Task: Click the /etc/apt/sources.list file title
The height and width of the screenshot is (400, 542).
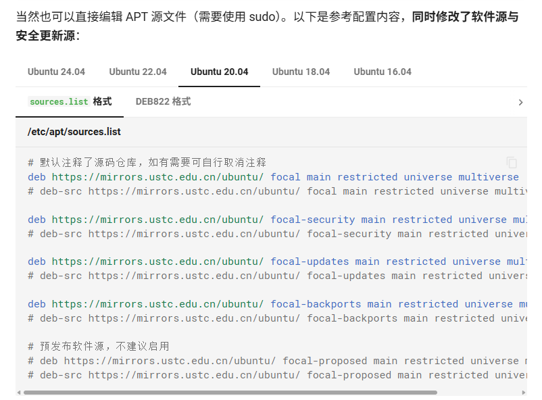Action: 74,132
